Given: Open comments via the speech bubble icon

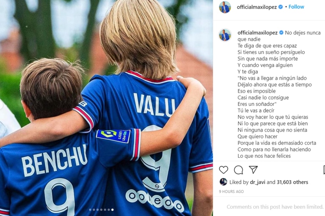Looking at the screenshot, I should tap(238, 170).
